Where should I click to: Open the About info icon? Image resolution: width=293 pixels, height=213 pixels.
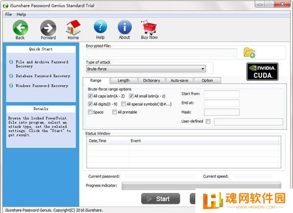pyautogui.click(x=125, y=27)
